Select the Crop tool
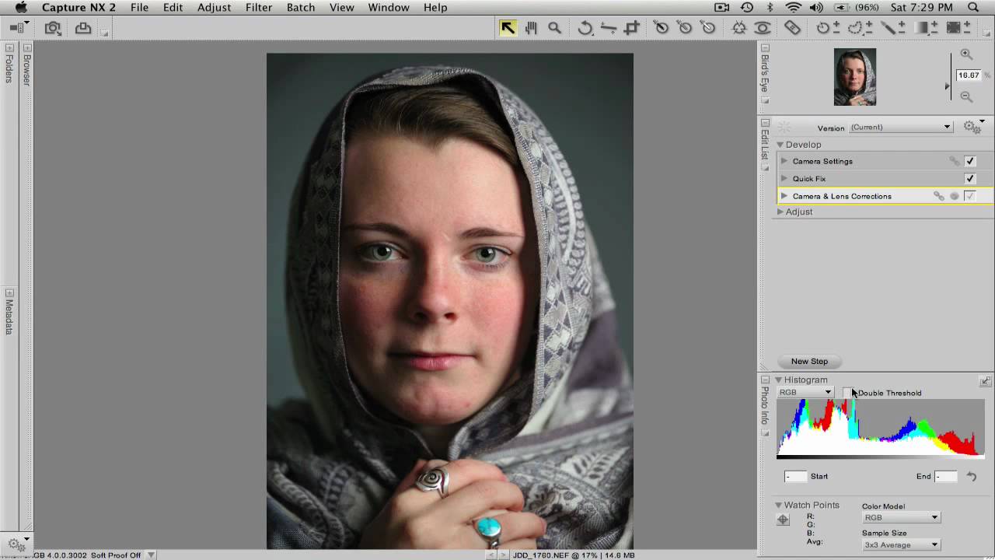 631,28
